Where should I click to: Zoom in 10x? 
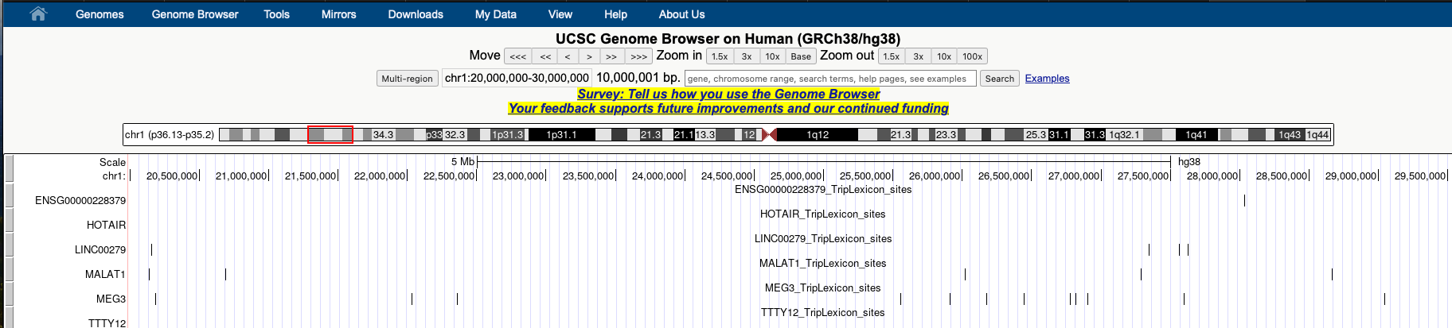coord(772,56)
